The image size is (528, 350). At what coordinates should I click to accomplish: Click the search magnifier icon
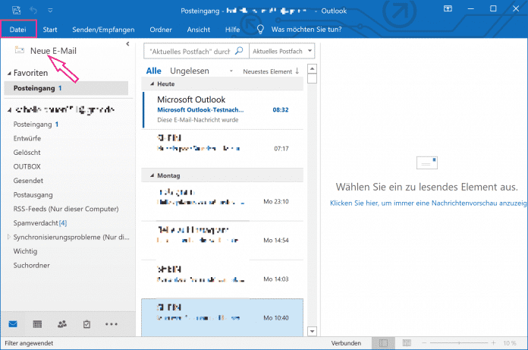point(240,52)
